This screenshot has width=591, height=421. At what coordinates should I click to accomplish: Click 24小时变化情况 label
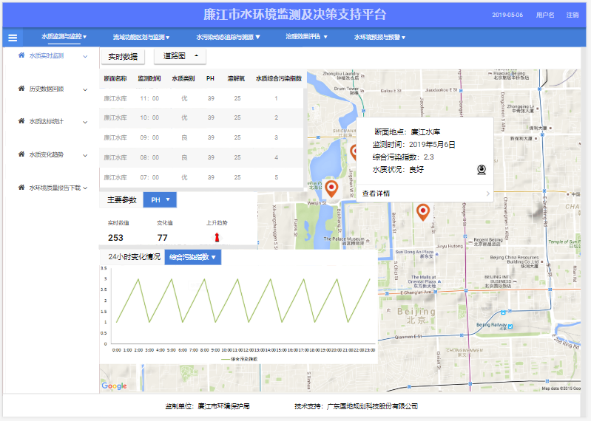click(x=134, y=257)
